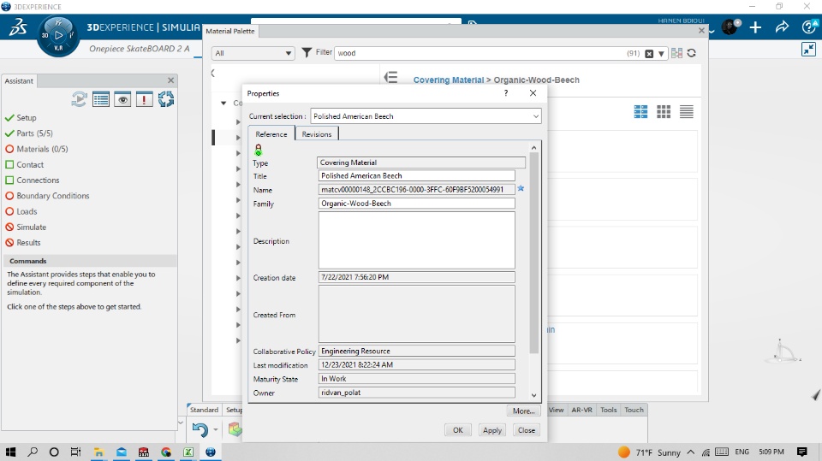The image size is (822, 461).
Task: Select Loads step in Assistant
Action: (27, 211)
